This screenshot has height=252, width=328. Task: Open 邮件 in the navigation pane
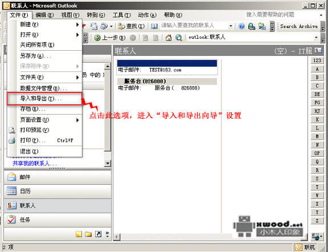[58, 177]
